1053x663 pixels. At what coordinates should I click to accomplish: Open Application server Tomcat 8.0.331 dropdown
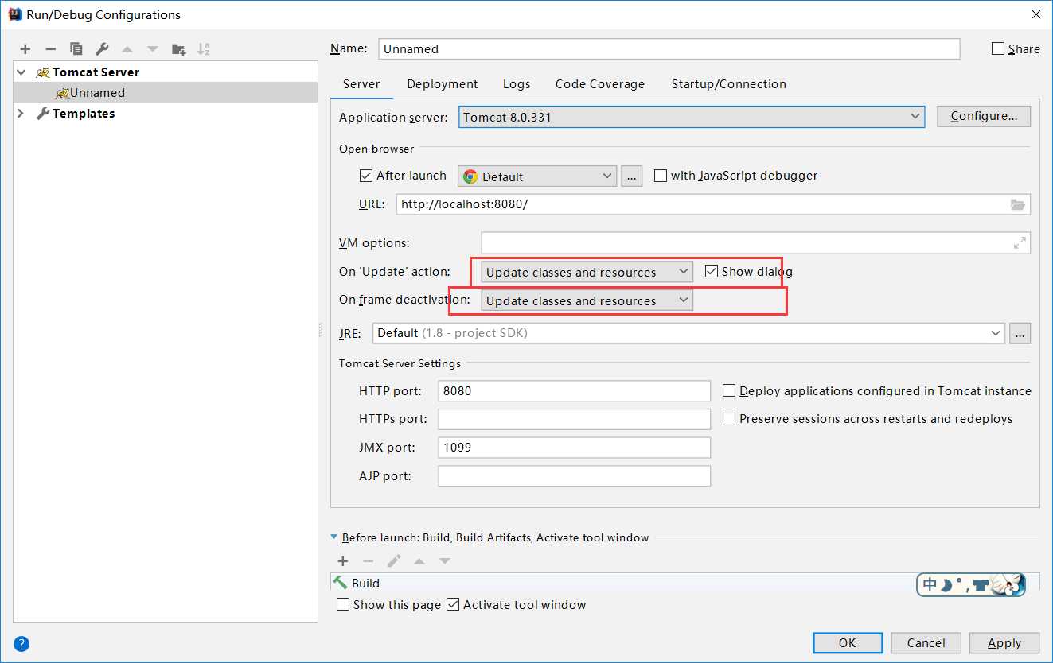692,117
